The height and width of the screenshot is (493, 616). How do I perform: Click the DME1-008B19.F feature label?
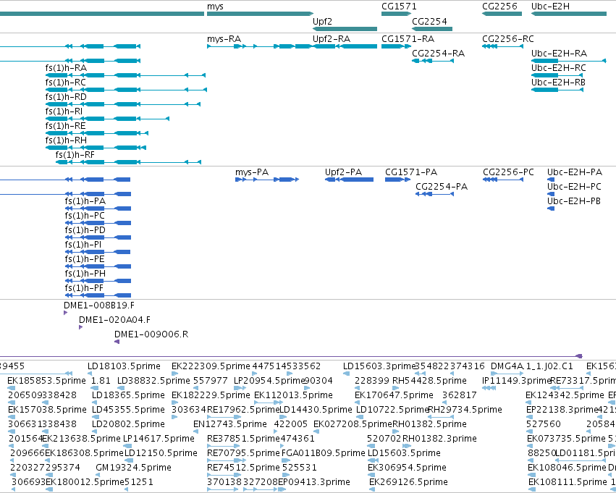tap(99, 306)
